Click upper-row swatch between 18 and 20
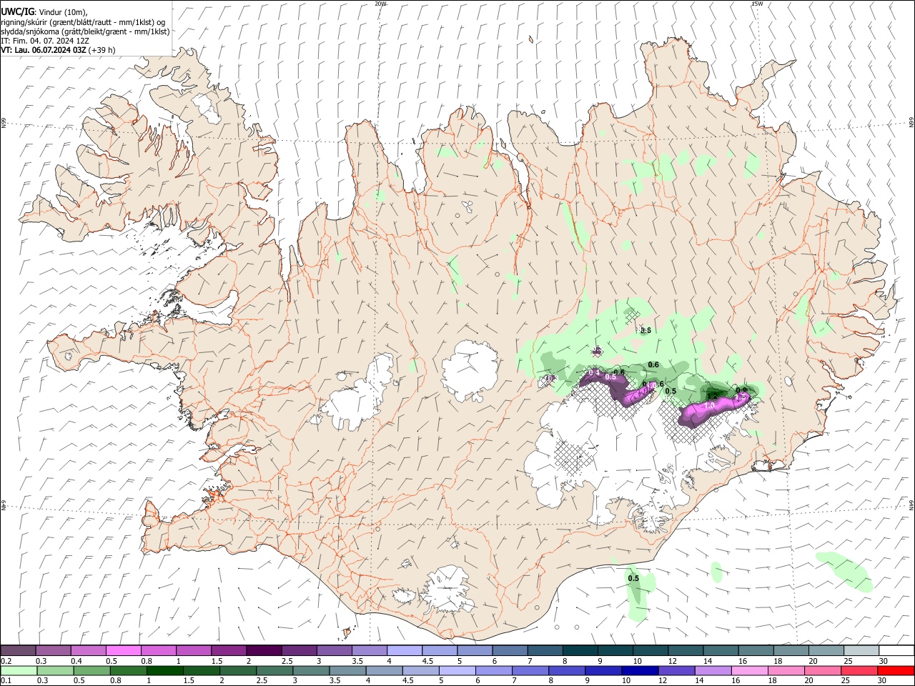Image resolution: width=915 pixels, height=686 pixels. 790,650
